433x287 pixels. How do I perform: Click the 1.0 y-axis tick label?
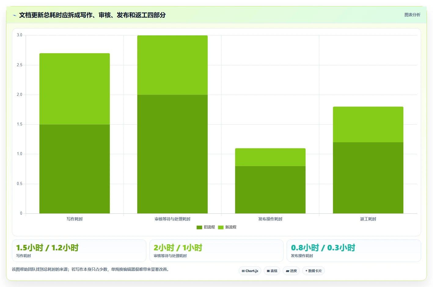point(20,154)
